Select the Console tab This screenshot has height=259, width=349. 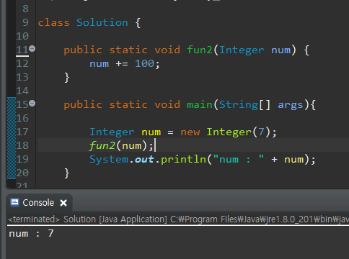(x=38, y=203)
